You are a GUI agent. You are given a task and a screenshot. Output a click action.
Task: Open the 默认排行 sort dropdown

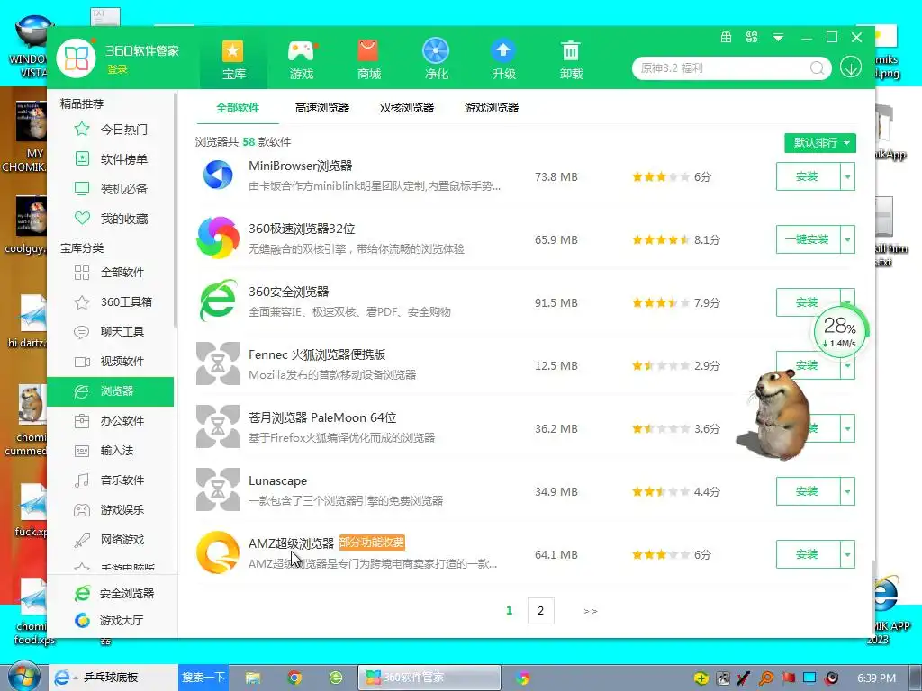tap(820, 143)
